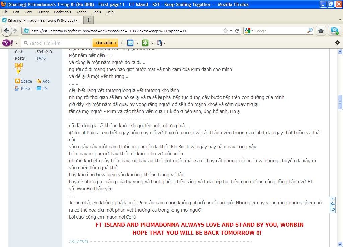Viewport: 343px width, 247px height.
Task: Click the page scrollbar down arrow
Action: [340, 244]
